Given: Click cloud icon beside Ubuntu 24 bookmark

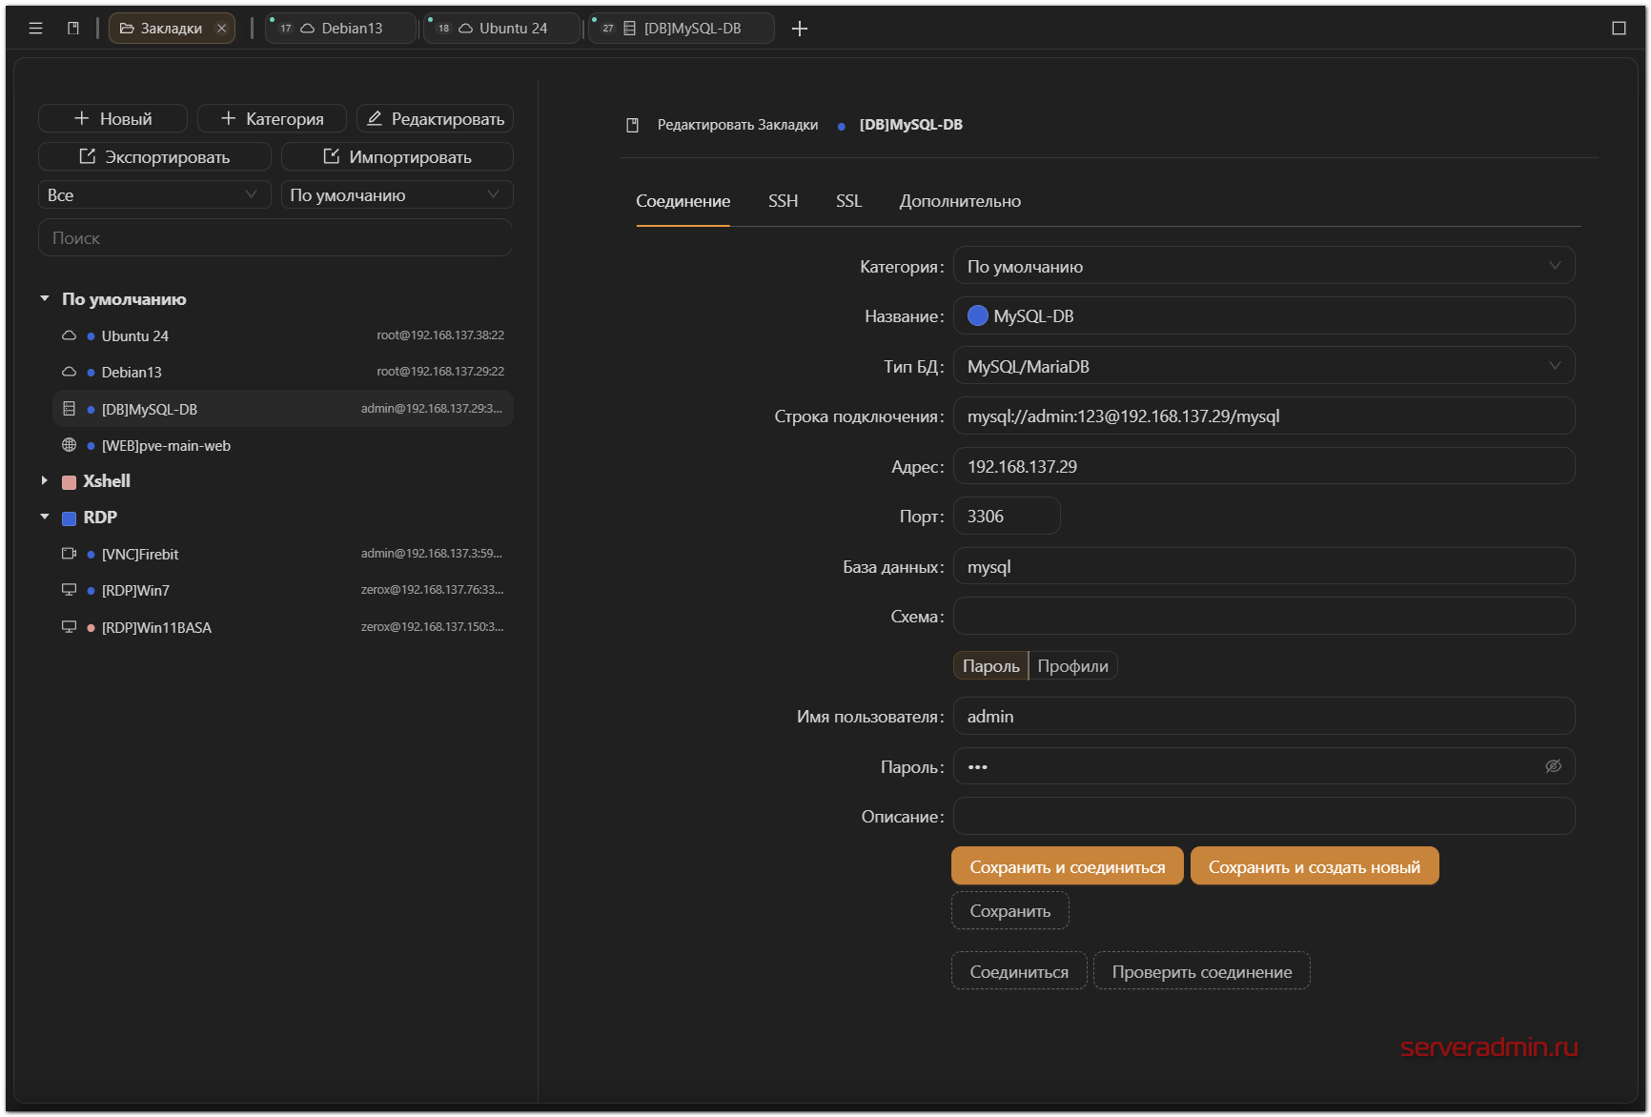Looking at the screenshot, I should click(x=69, y=335).
